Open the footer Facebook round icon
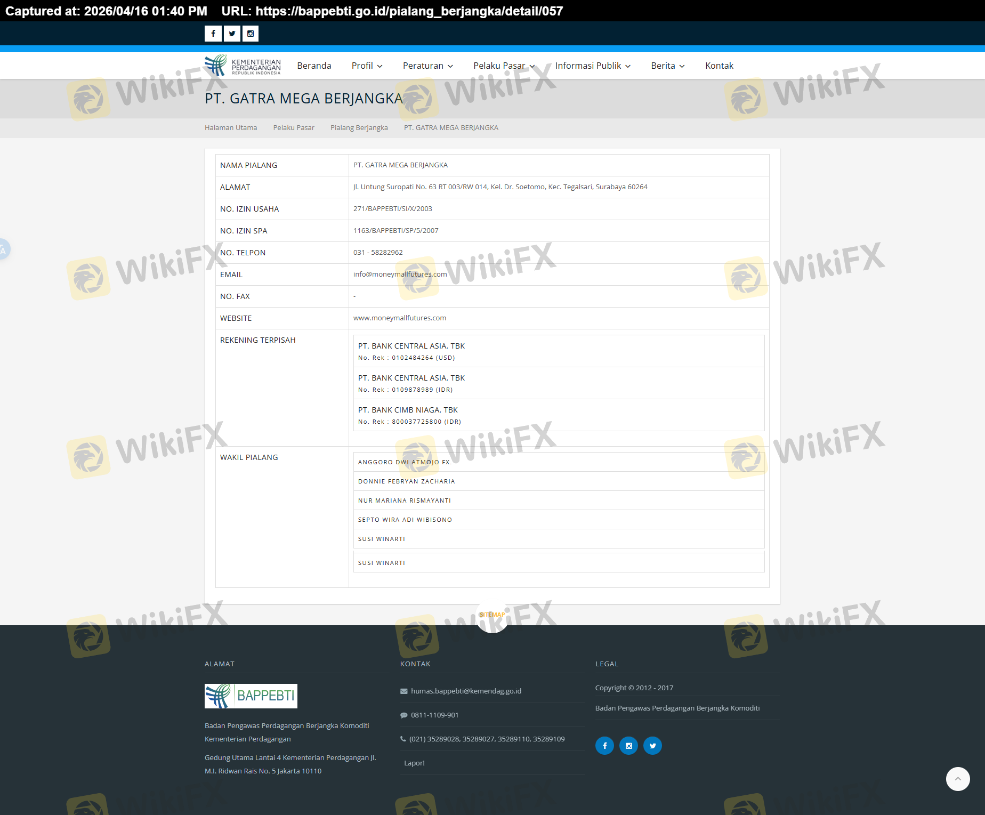985x815 pixels. [604, 746]
